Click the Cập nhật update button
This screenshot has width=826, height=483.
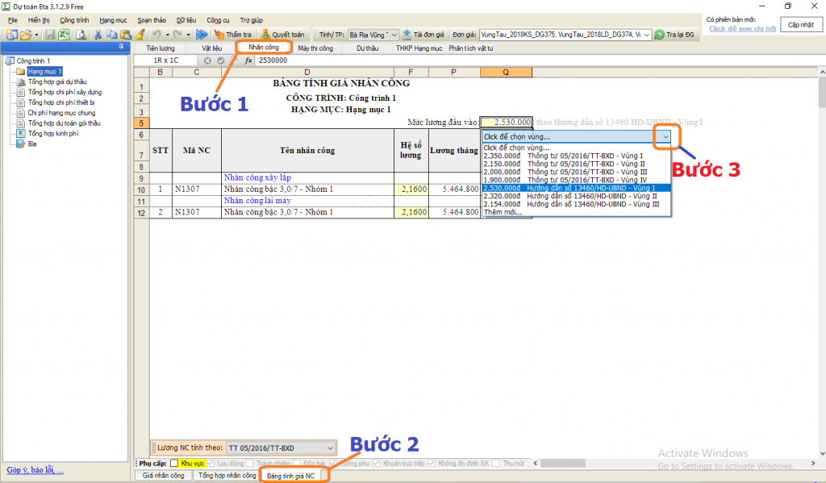click(800, 25)
